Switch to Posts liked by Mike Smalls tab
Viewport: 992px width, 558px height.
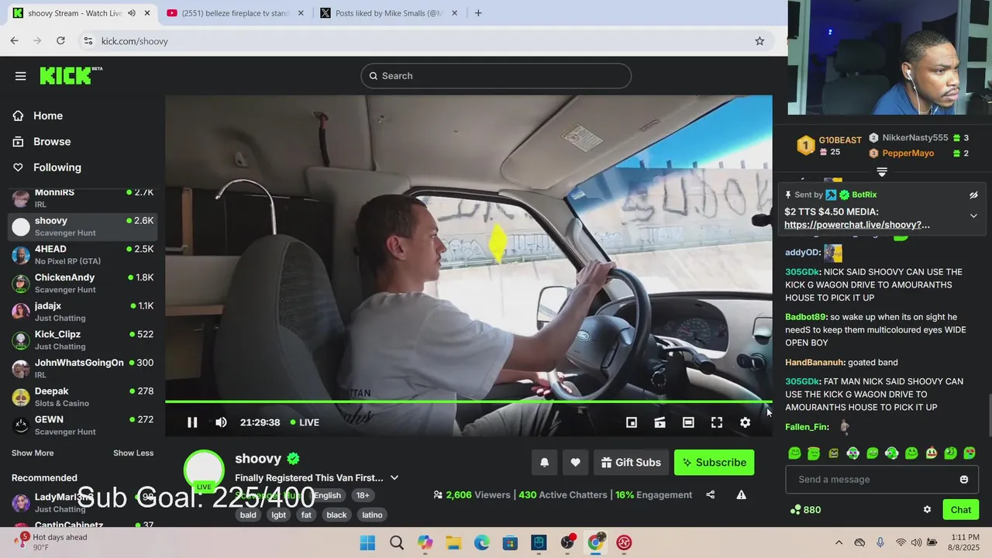click(x=389, y=13)
